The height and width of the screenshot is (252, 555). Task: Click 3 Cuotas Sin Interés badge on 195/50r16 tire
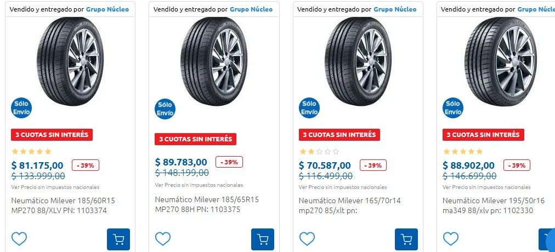[483, 135]
